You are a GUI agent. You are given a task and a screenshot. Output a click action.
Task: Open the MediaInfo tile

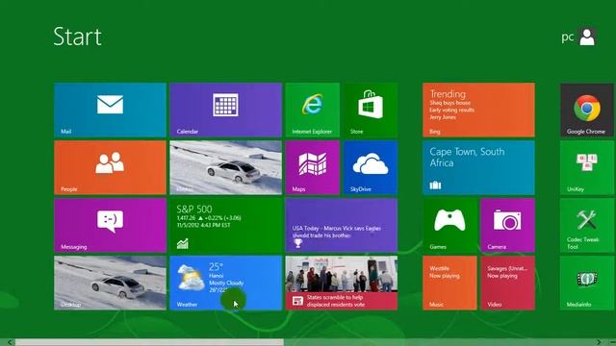click(x=587, y=283)
